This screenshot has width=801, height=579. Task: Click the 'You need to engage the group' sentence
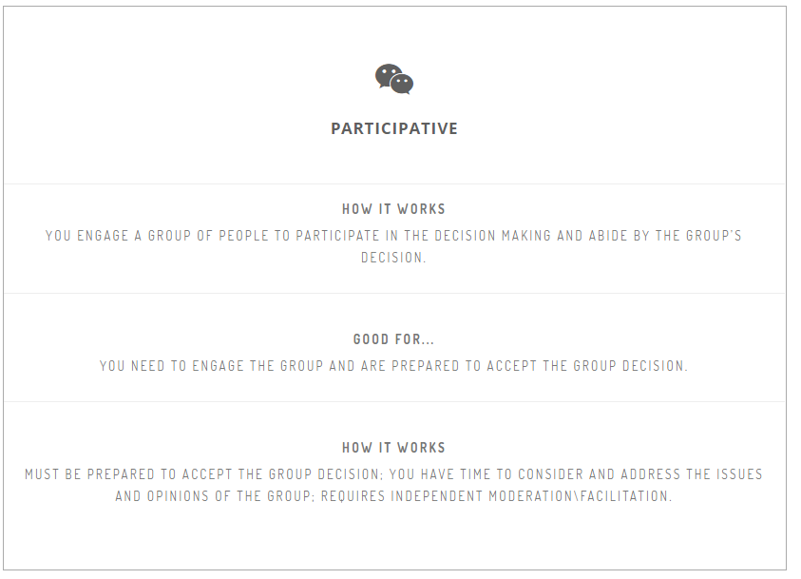[394, 366]
